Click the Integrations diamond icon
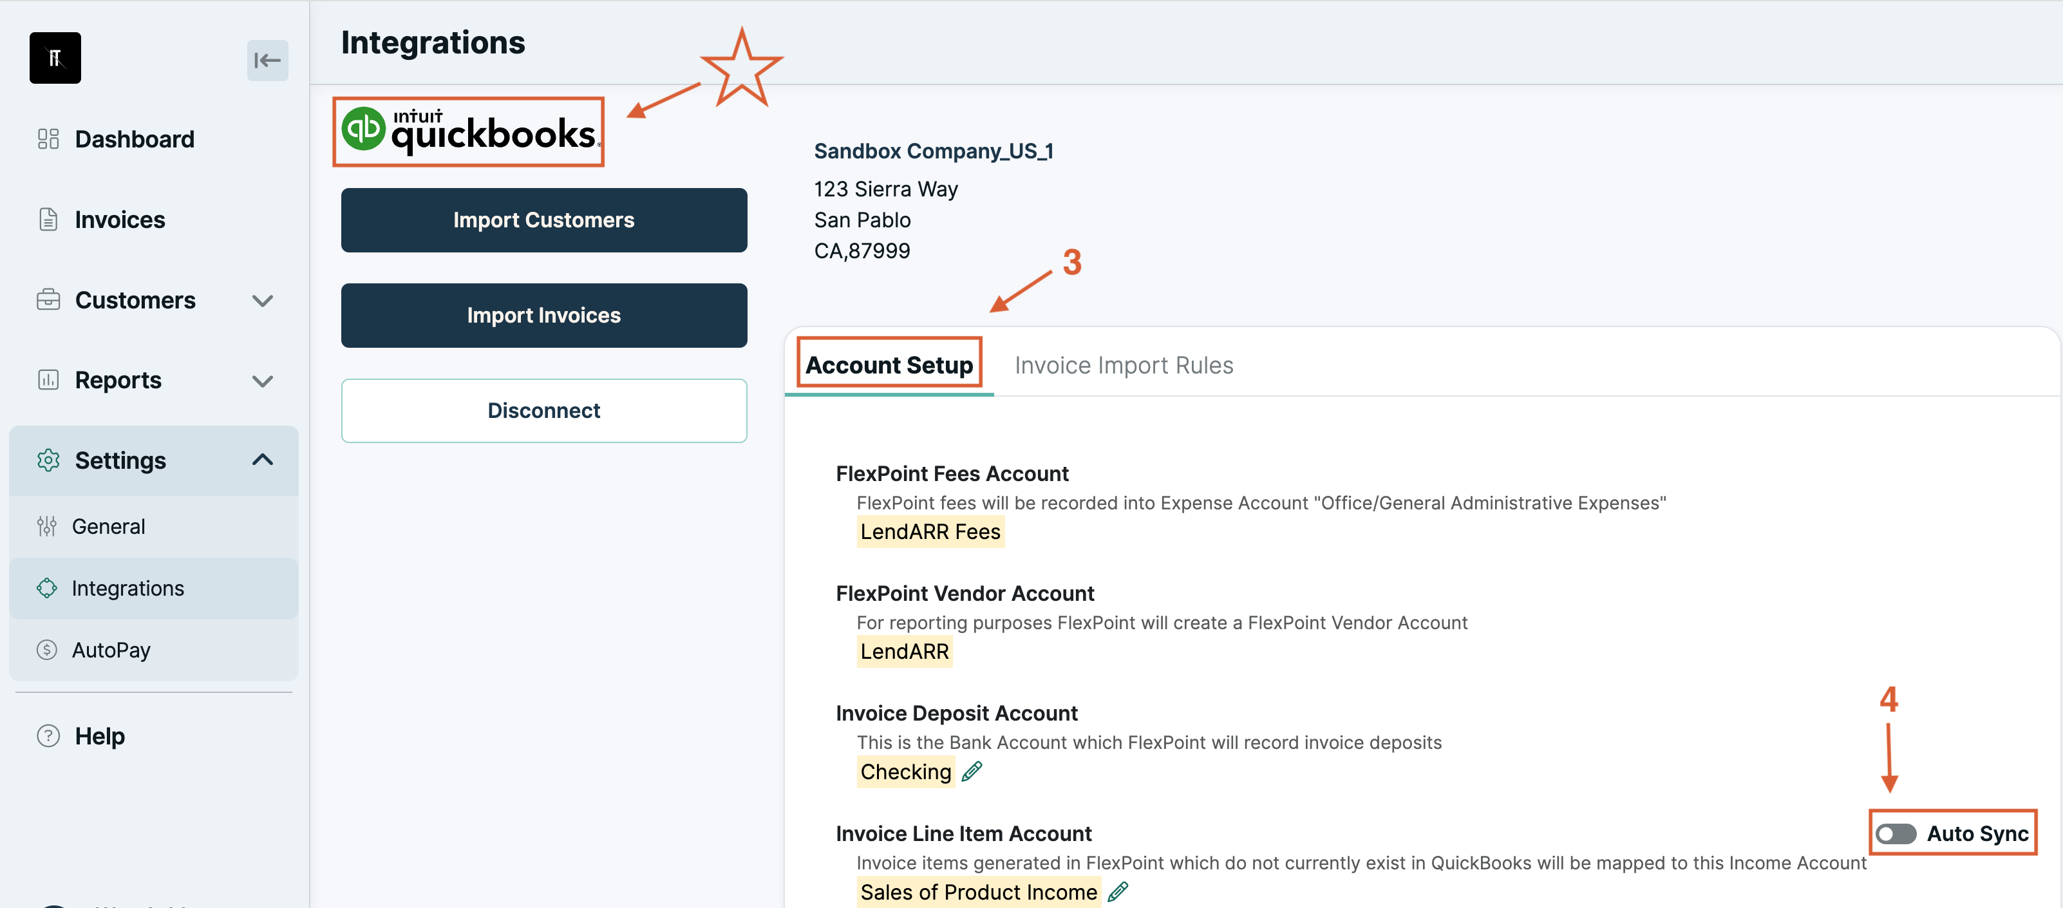Image resolution: width=2063 pixels, height=908 pixels. (47, 588)
